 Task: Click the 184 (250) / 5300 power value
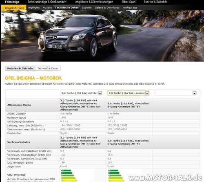tap(70, 125)
